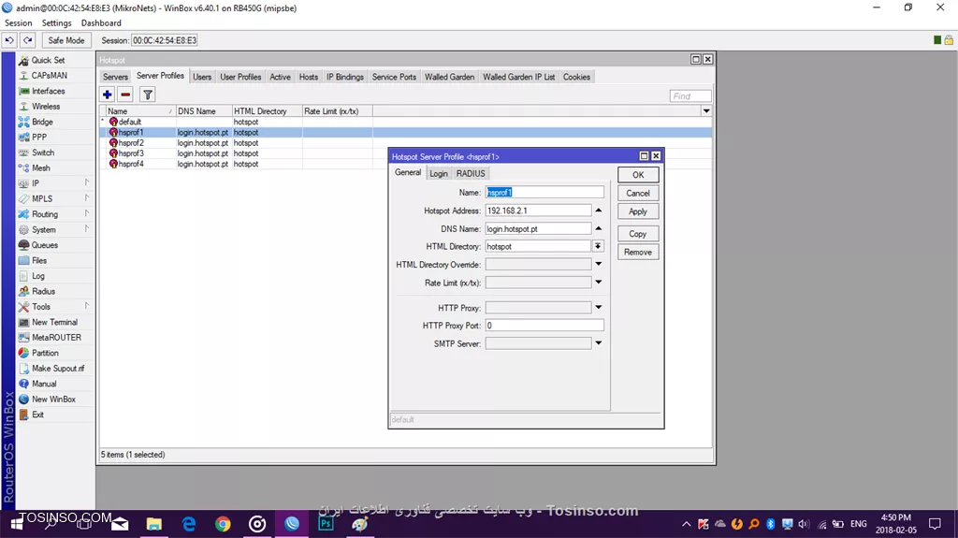
Task: Open the filter funnel icon
Action: [x=148, y=95]
